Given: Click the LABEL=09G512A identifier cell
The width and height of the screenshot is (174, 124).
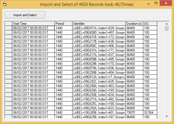Looking at the screenshot, I should coord(99,77).
